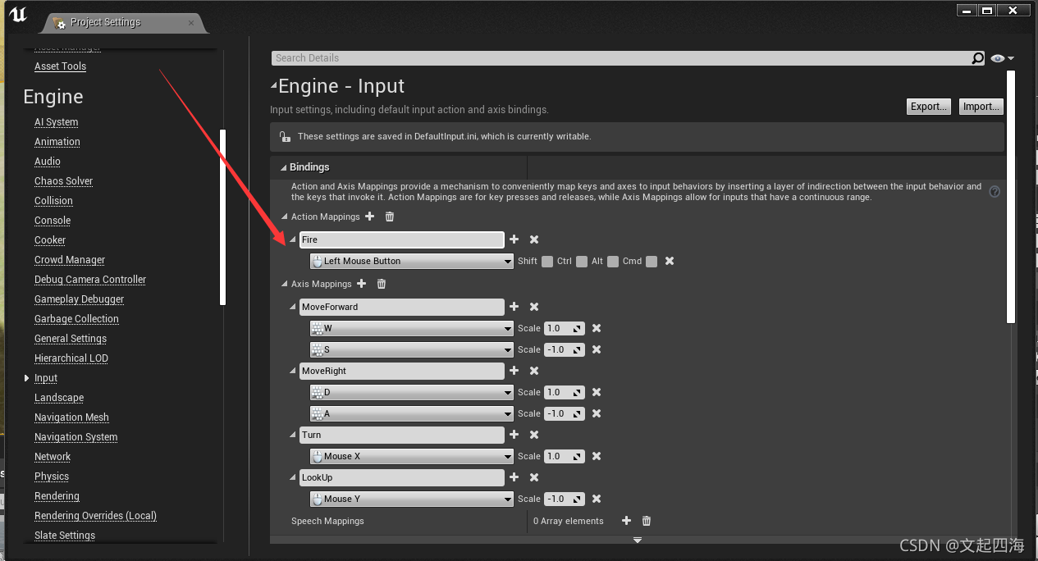Add a new Action Mapping with plus icon

pyautogui.click(x=369, y=217)
